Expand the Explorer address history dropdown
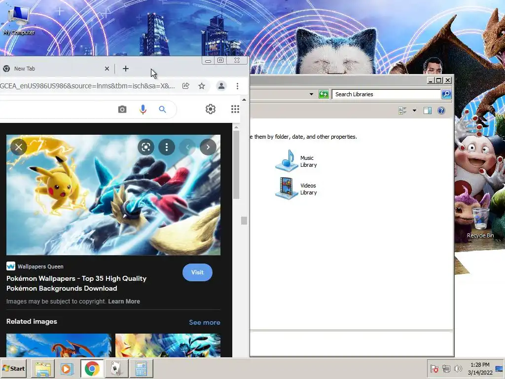The image size is (505, 379). [311, 94]
